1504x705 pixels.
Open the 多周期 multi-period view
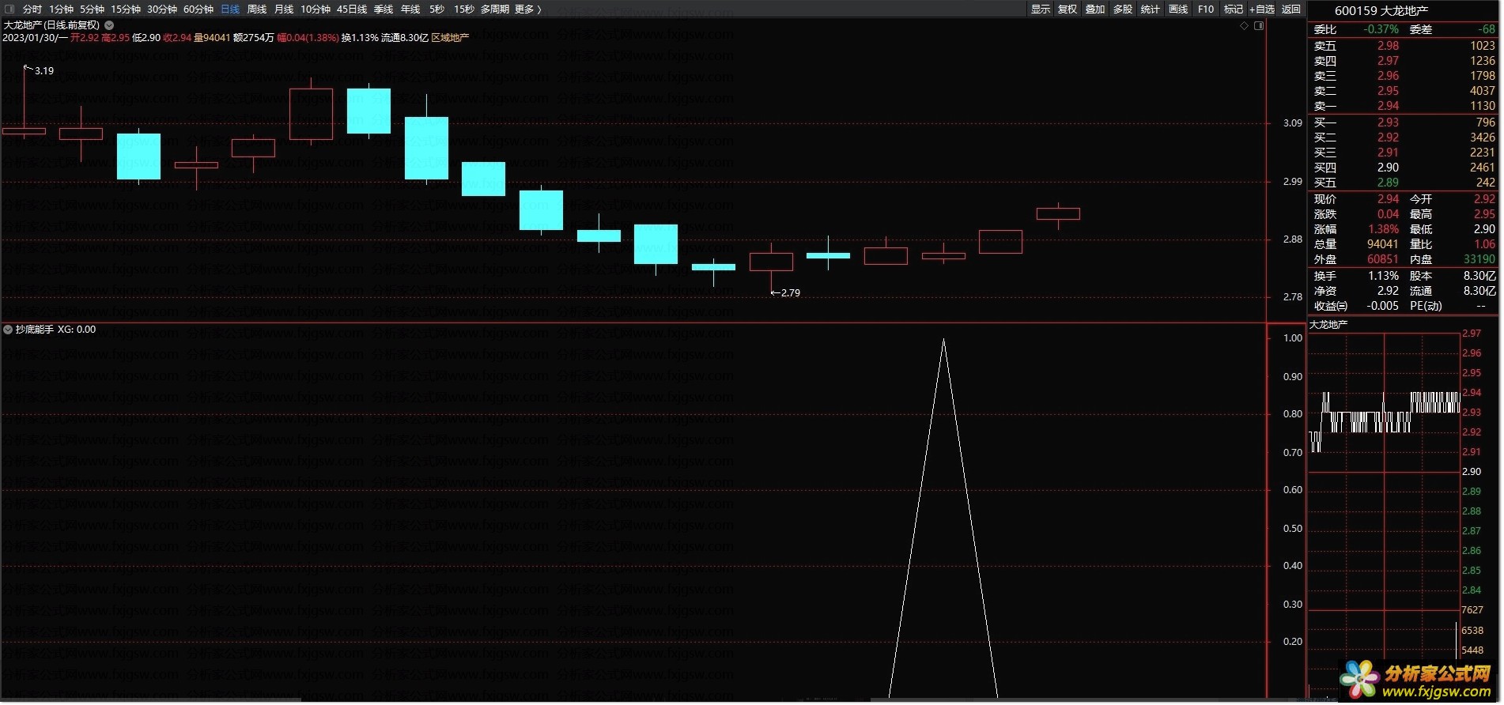(495, 9)
